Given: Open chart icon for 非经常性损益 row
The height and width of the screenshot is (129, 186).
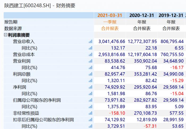Looking at the screenshot, I should 91,113.
